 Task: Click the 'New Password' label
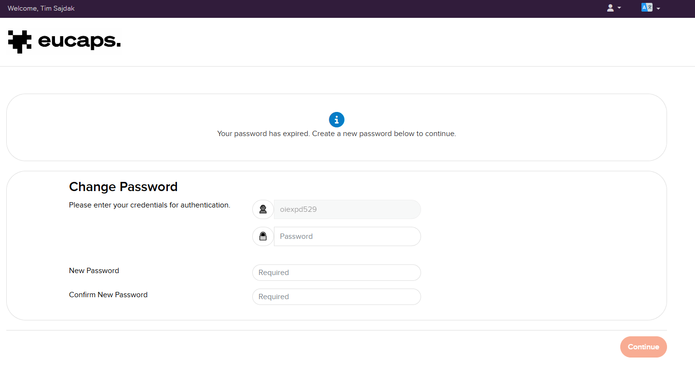pos(94,271)
